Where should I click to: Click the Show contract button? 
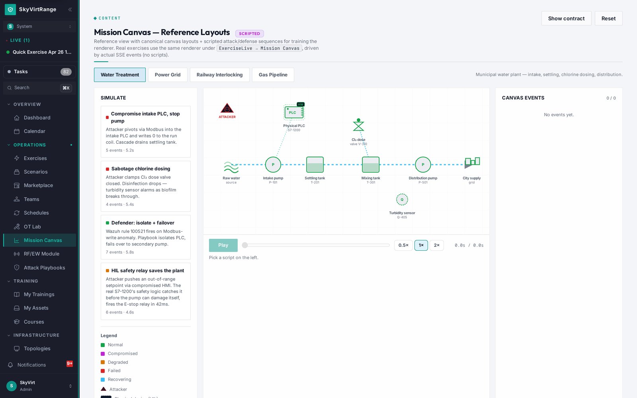click(x=566, y=18)
